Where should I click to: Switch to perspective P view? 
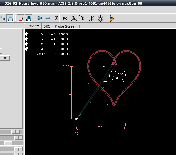click(92, 18)
